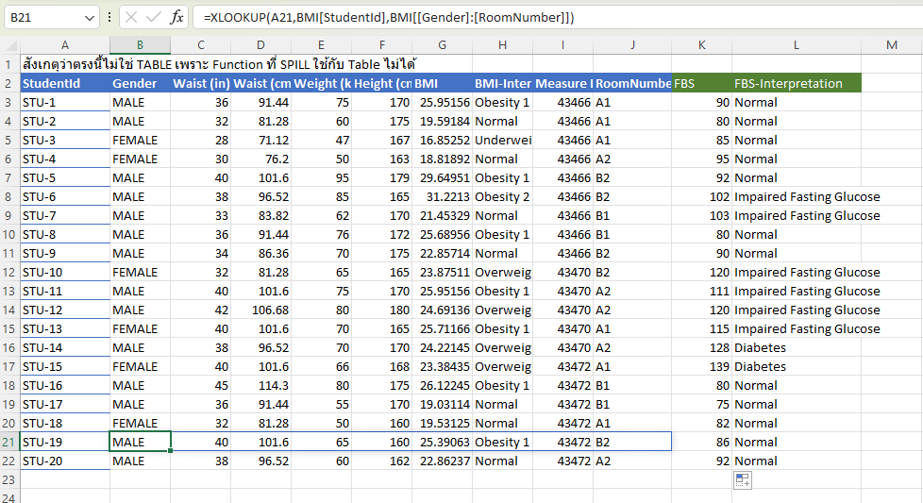Click FBS value 111 for STU-11
Screen dimensions: 923x503
point(701,292)
